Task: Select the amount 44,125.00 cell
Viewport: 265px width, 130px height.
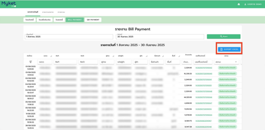Action: 188,97
